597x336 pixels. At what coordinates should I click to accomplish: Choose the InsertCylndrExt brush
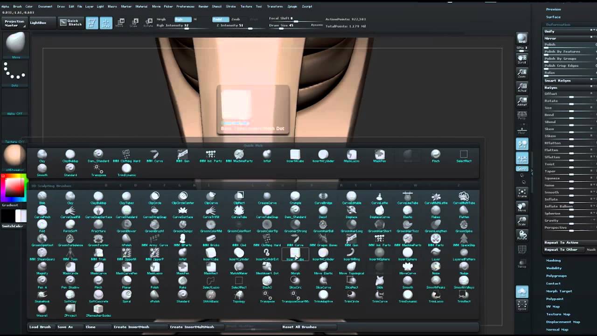(x=267, y=254)
